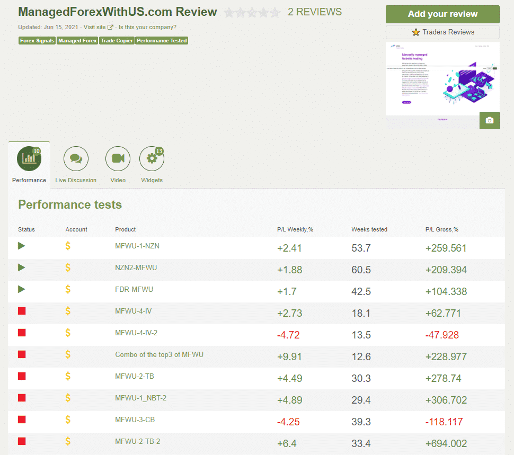Click the Add your review button
This screenshot has width=514, height=455.
[442, 14]
